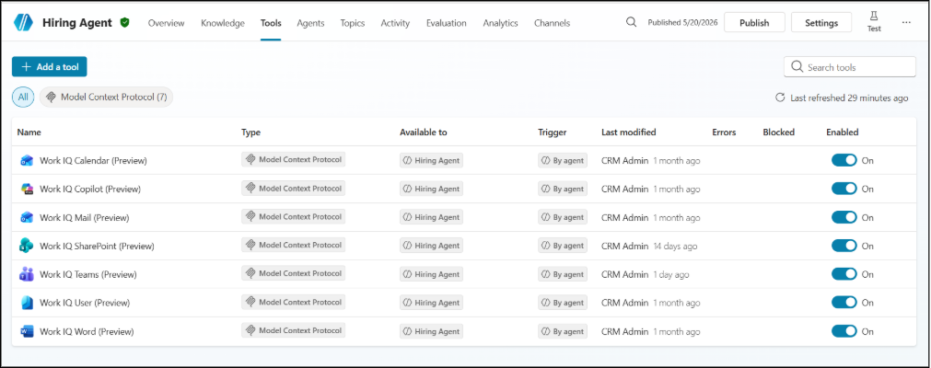Click the Add a tool button
The height and width of the screenshot is (368, 931).
pyautogui.click(x=50, y=67)
